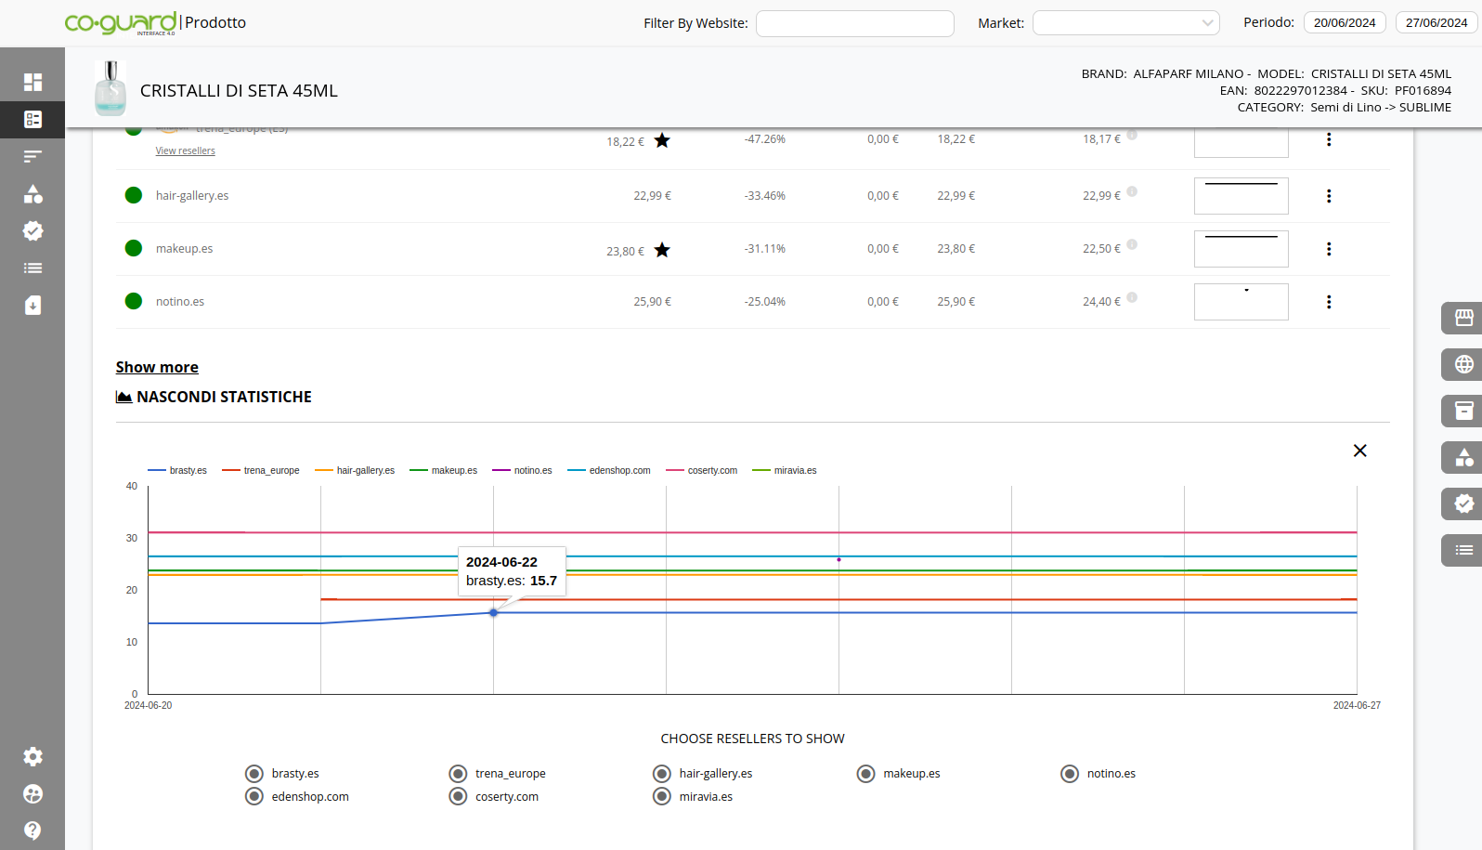Toggle the coserty.com reseller radio button
Viewport: 1482px width, 850px height.
(458, 797)
